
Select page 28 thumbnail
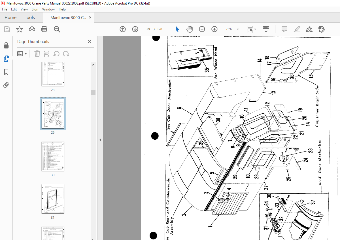click(53, 75)
